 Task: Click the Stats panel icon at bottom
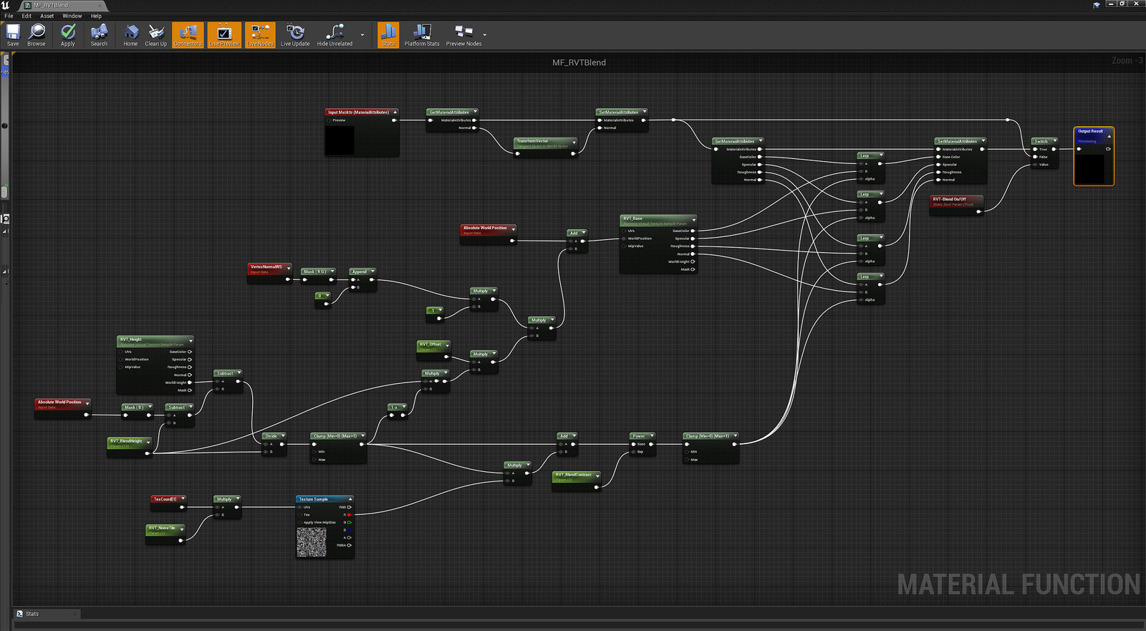(x=20, y=614)
